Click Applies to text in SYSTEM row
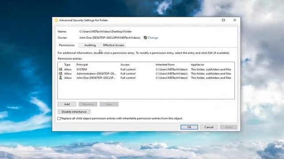284x159 pixels. coord(211,69)
